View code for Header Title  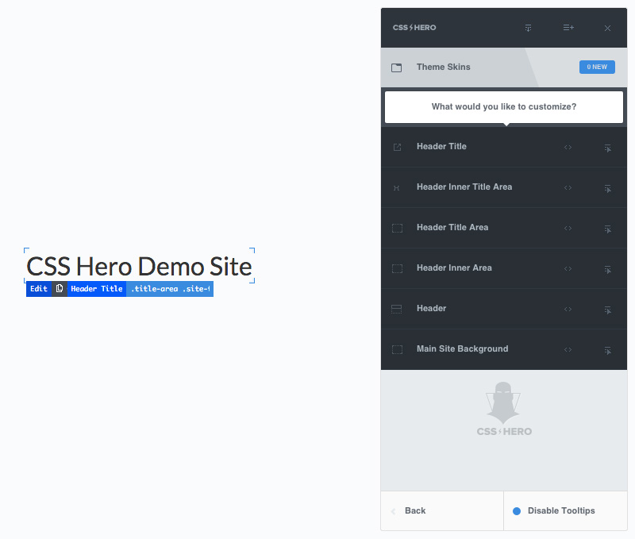(568, 147)
